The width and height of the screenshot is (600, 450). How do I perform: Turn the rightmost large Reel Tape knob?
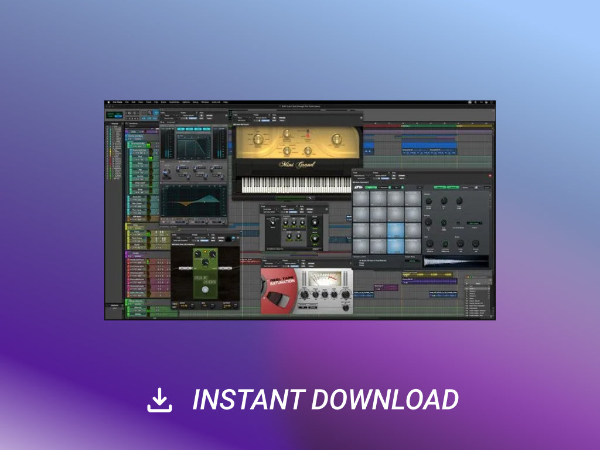(x=346, y=294)
